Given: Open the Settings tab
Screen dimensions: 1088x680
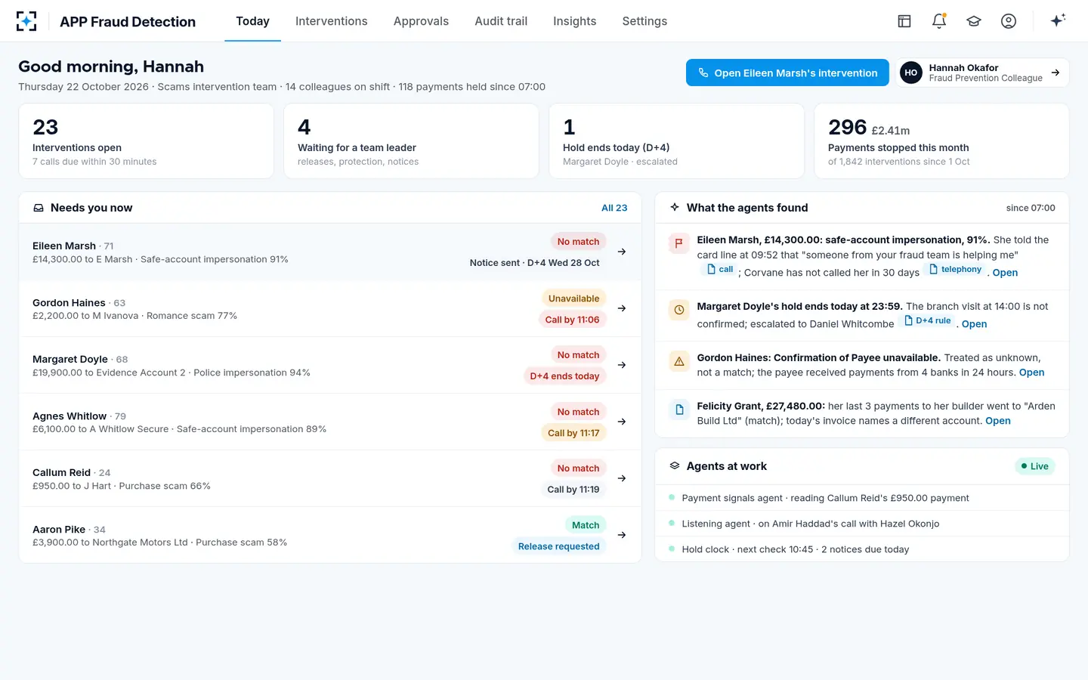Looking at the screenshot, I should click(644, 21).
